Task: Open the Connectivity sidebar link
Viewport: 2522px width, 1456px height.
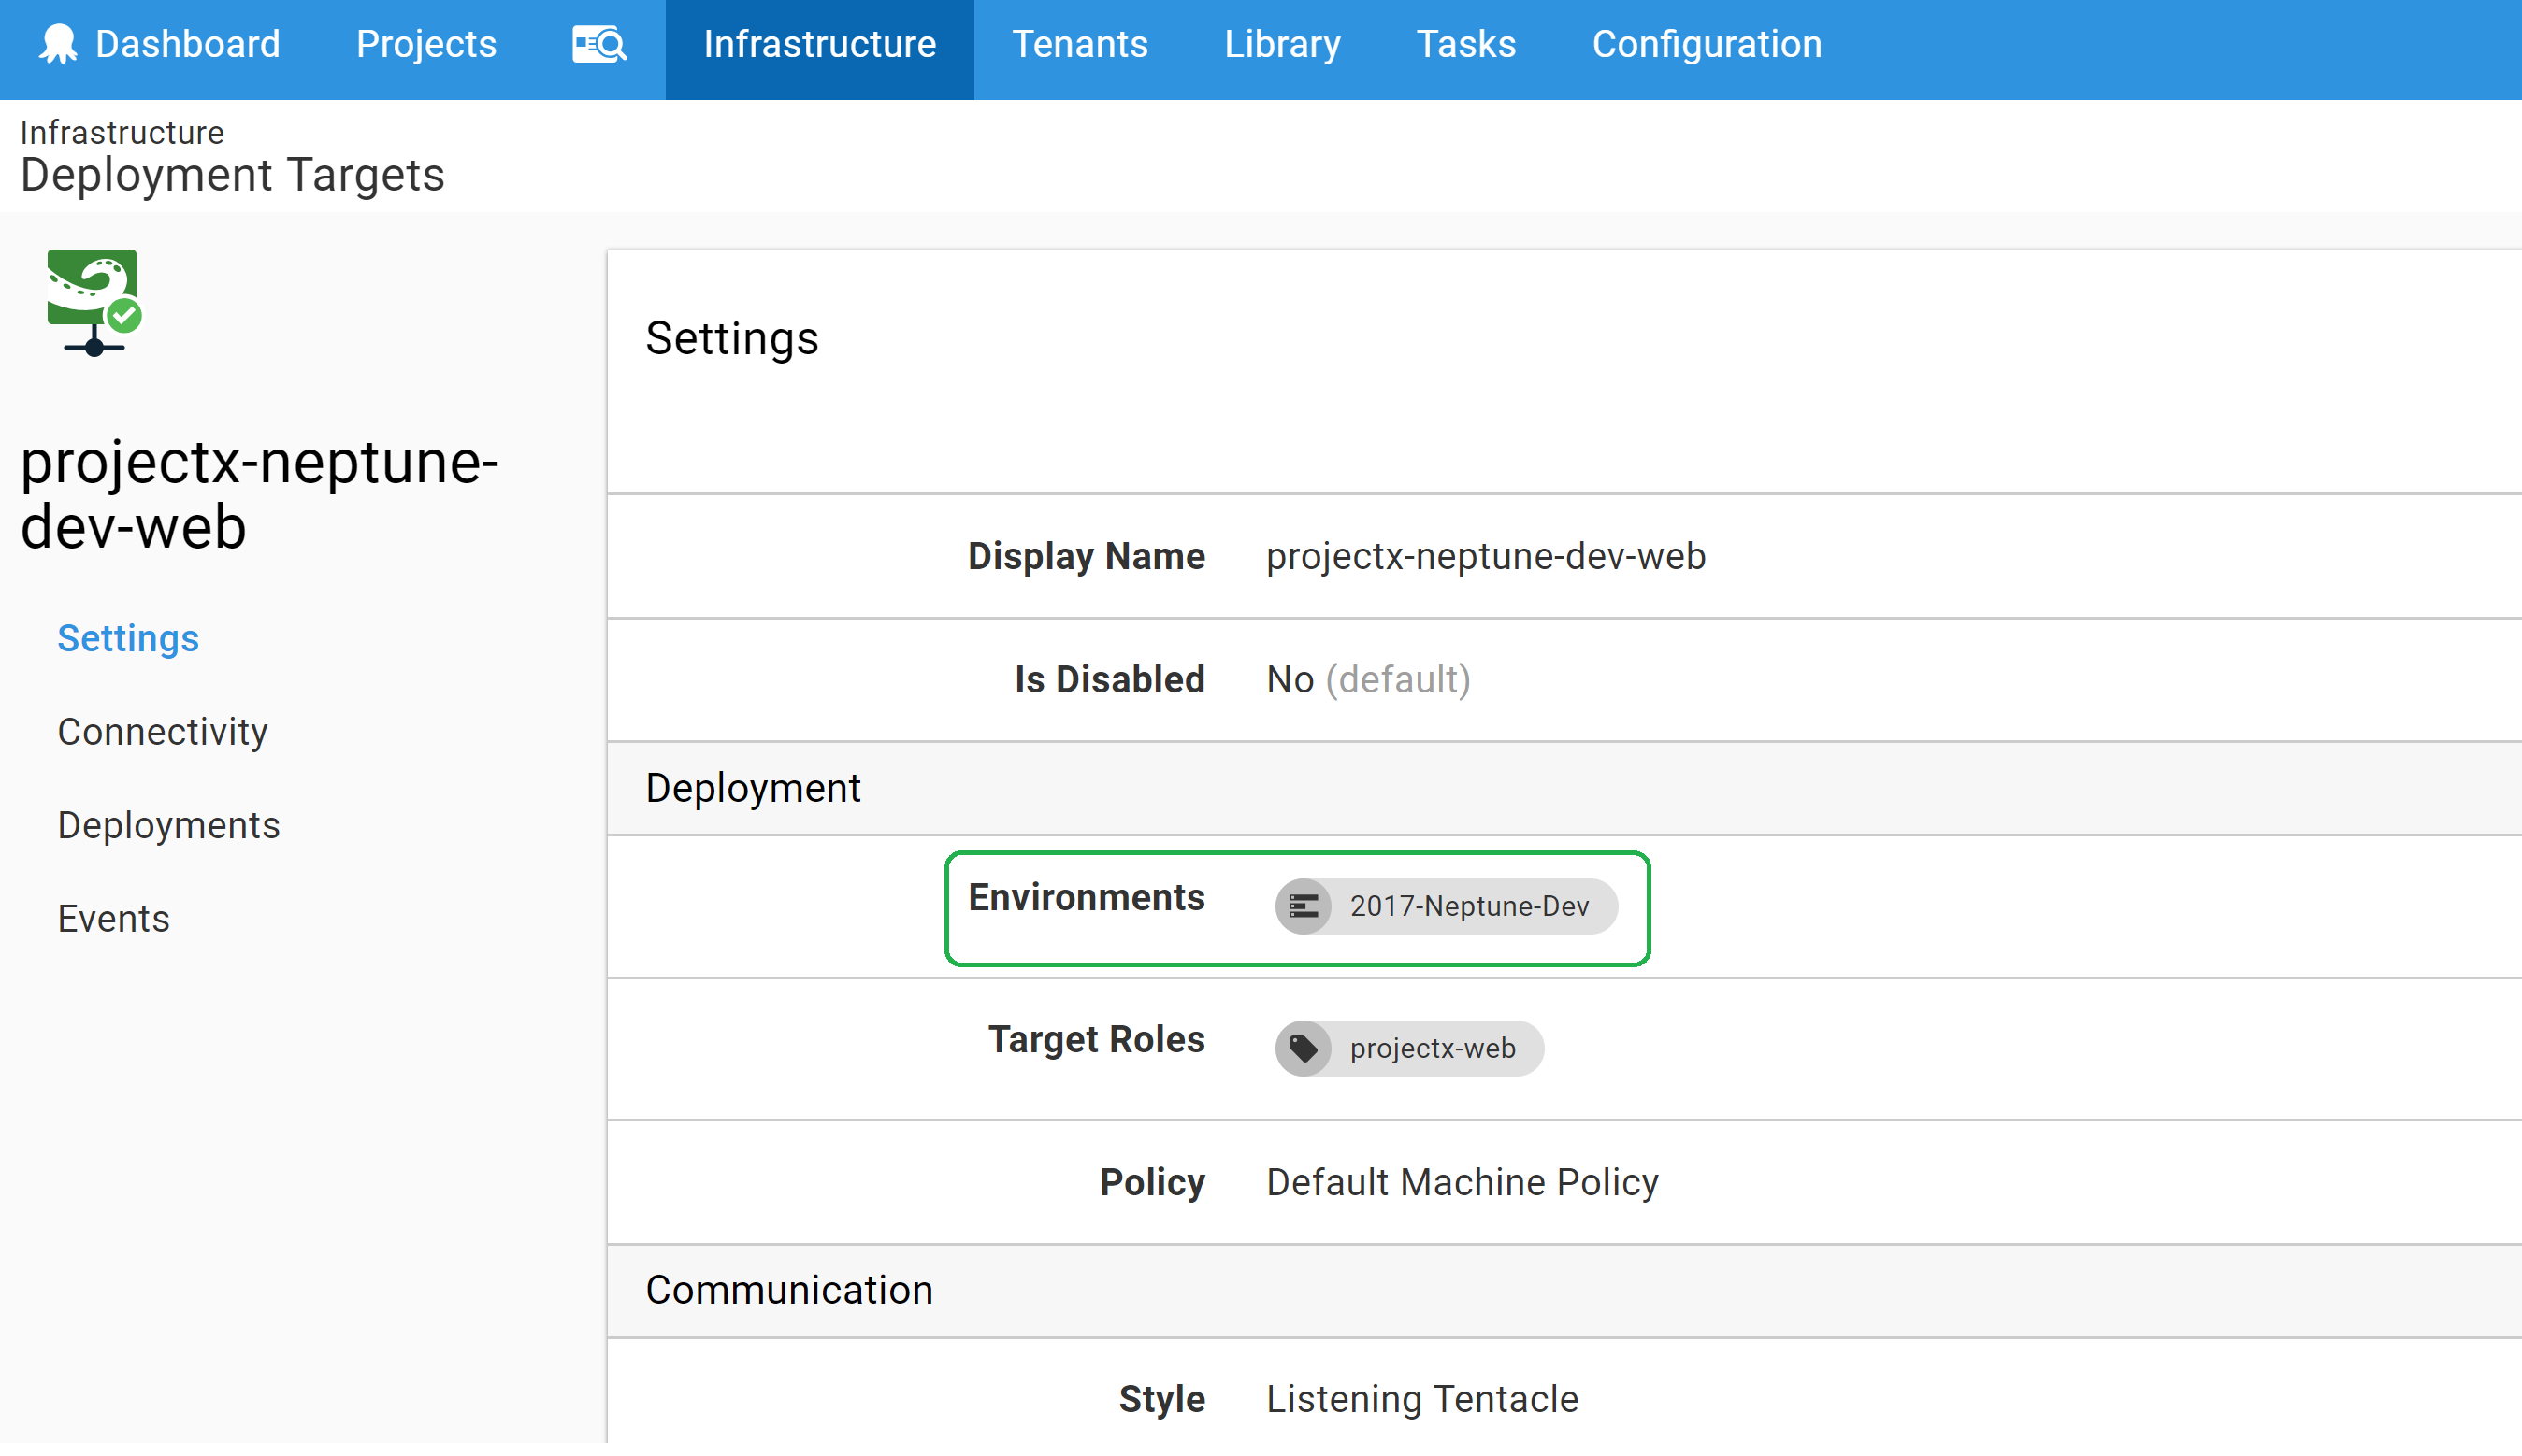Action: 162,732
